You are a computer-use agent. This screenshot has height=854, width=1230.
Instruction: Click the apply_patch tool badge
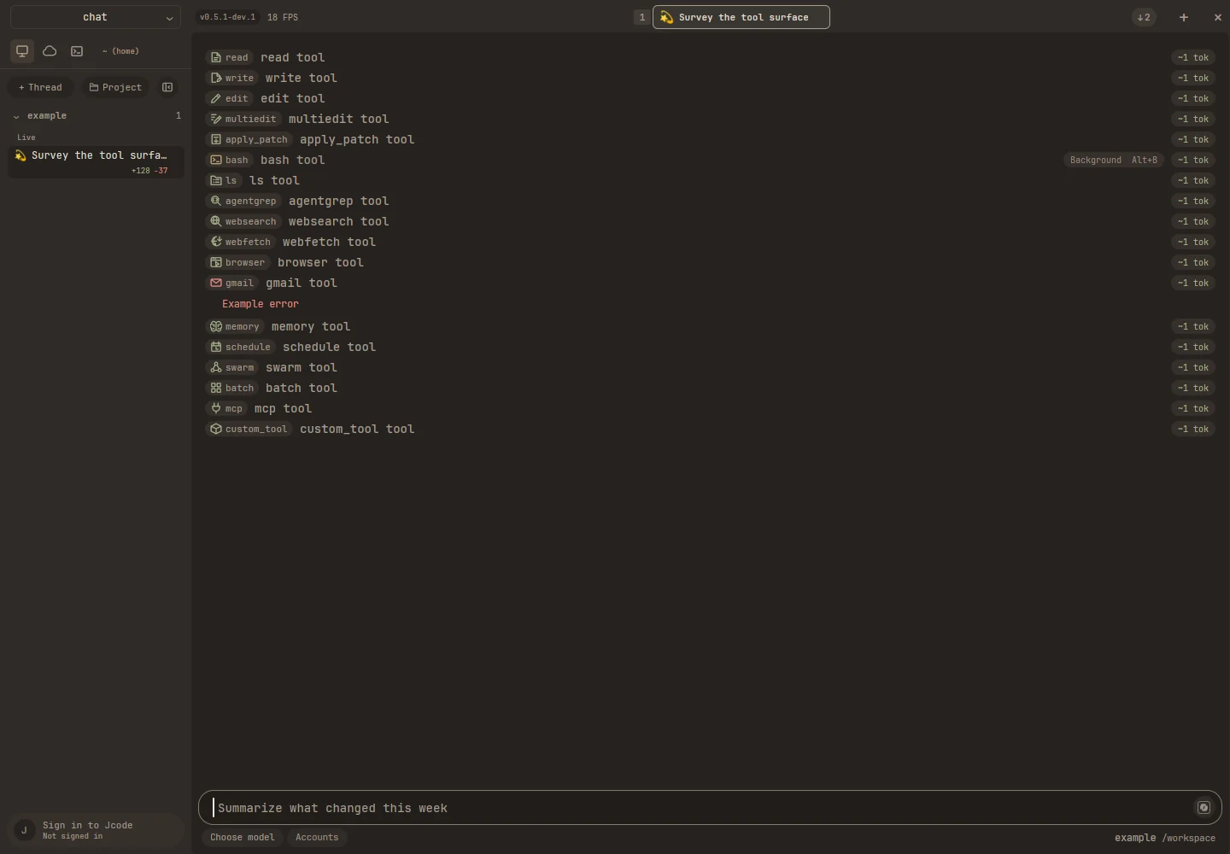pos(249,139)
